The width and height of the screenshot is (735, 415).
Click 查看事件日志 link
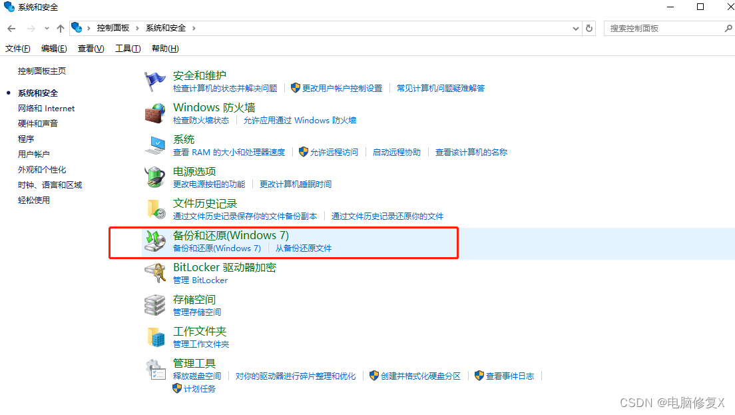pyautogui.click(x=510, y=376)
